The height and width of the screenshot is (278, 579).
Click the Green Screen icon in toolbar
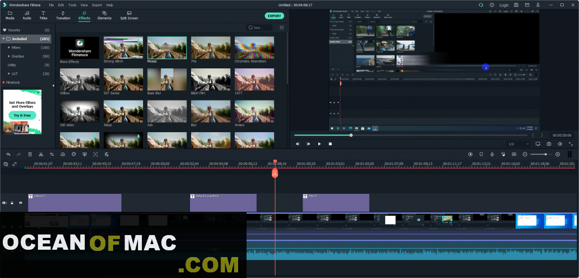[85, 154]
